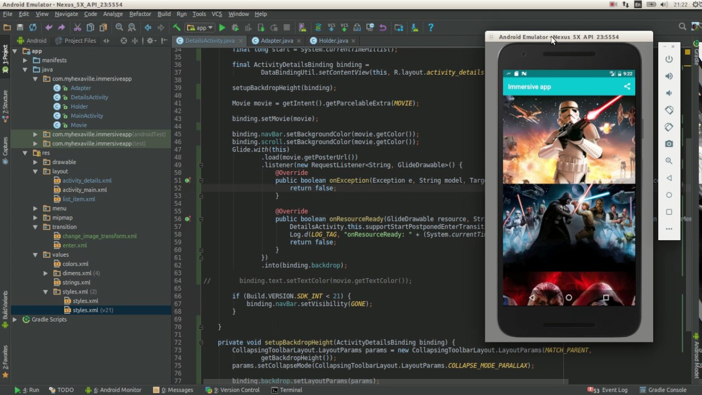Collapse the app module tree node
The width and height of the screenshot is (702, 395).
tap(16, 51)
